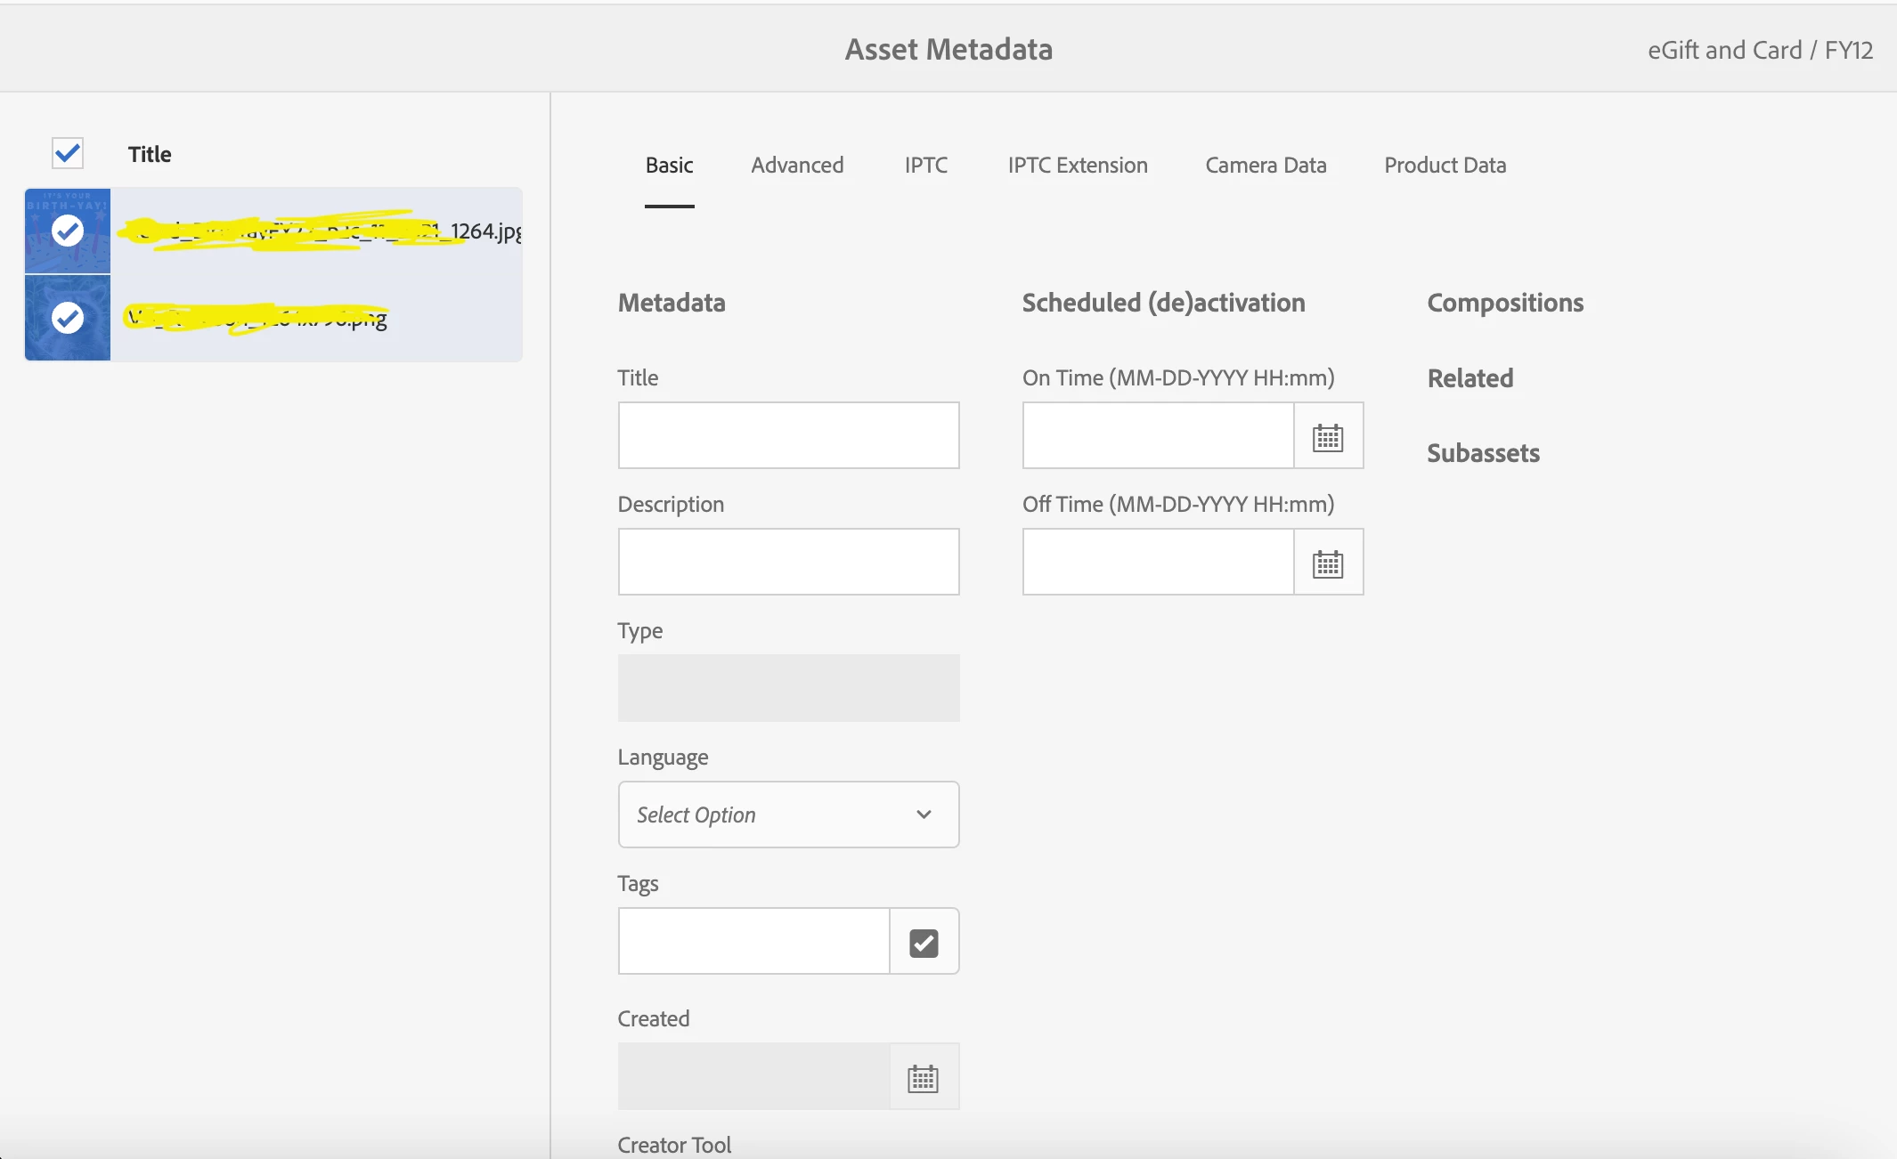This screenshot has height=1159, width=1897.
Task: Click the On Time date input field
Action: tap(1157, 435)
